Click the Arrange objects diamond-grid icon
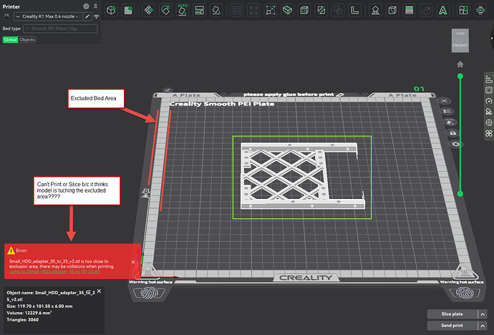Screen dimensions: 494x335 [x=148, y=10]
